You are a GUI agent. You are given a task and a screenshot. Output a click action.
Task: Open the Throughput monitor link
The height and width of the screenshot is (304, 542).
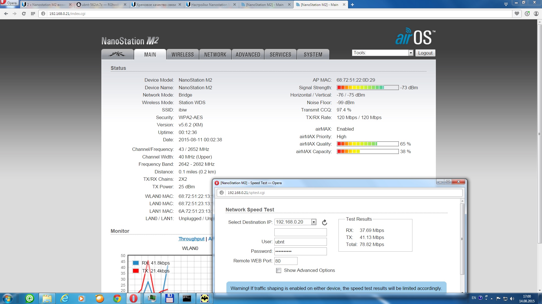click(x=191, y=239)
